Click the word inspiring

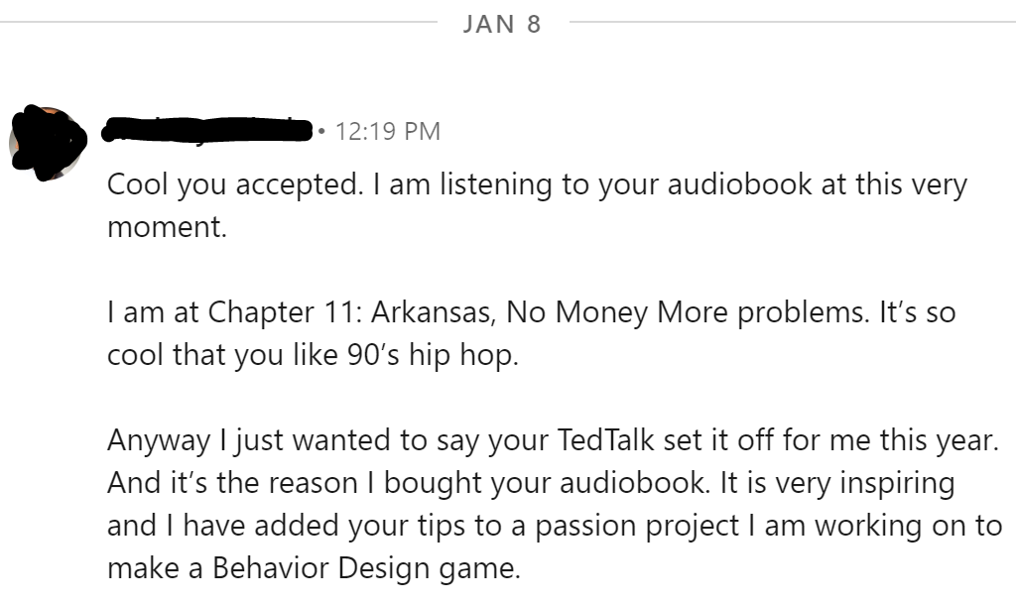(899, 483)
